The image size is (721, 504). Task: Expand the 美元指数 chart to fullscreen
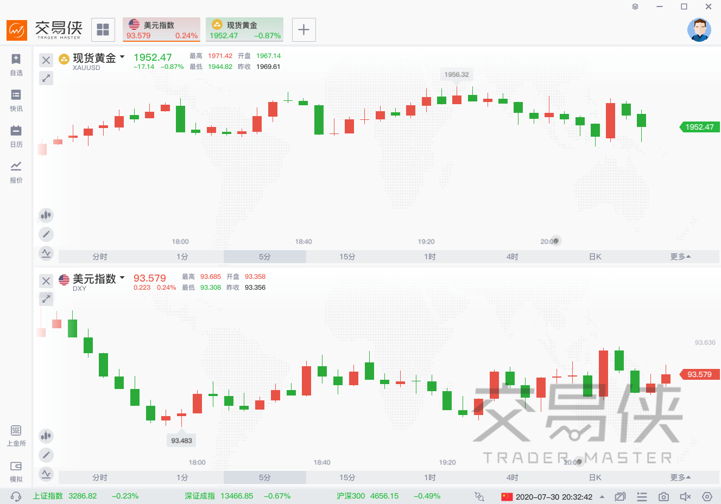[46, 298]
